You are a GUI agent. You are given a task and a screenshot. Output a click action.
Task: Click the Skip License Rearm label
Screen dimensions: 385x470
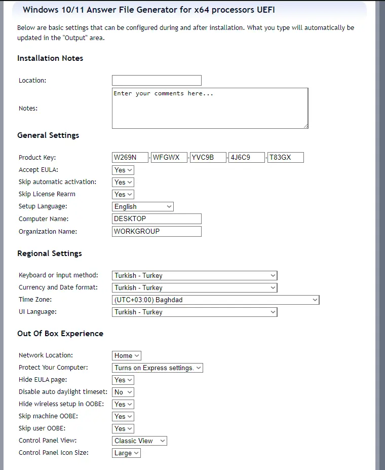tap(47, 194)
